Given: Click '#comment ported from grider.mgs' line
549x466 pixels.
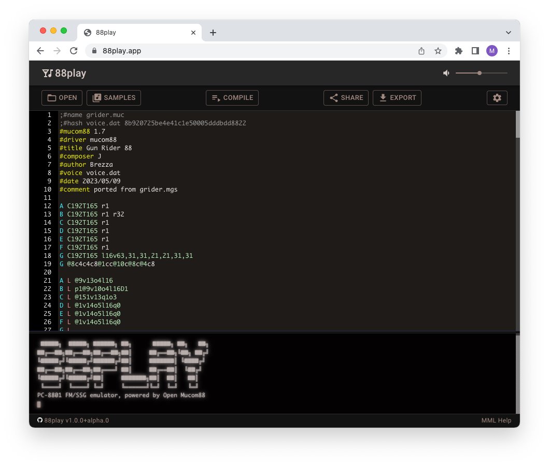Looking at the screenshot, I should pyautogui.click(x=118, y=189).
